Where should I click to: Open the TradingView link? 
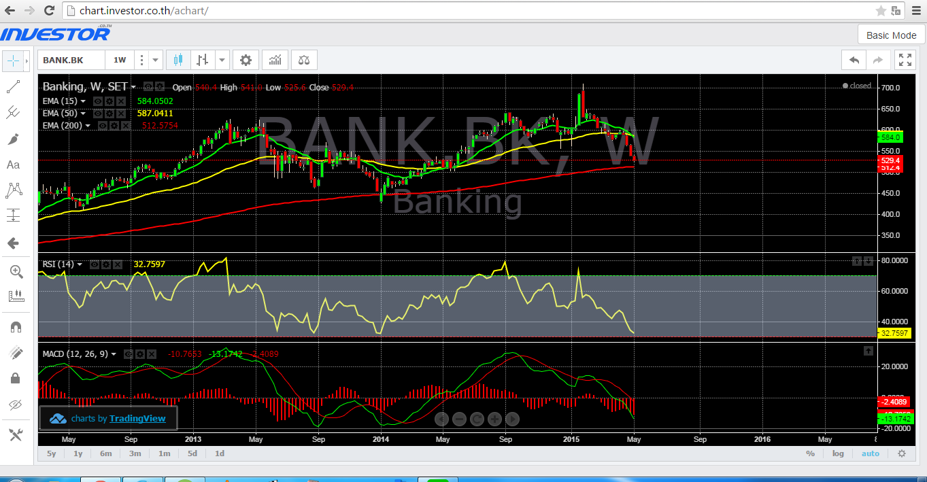[x=137, y=418]
